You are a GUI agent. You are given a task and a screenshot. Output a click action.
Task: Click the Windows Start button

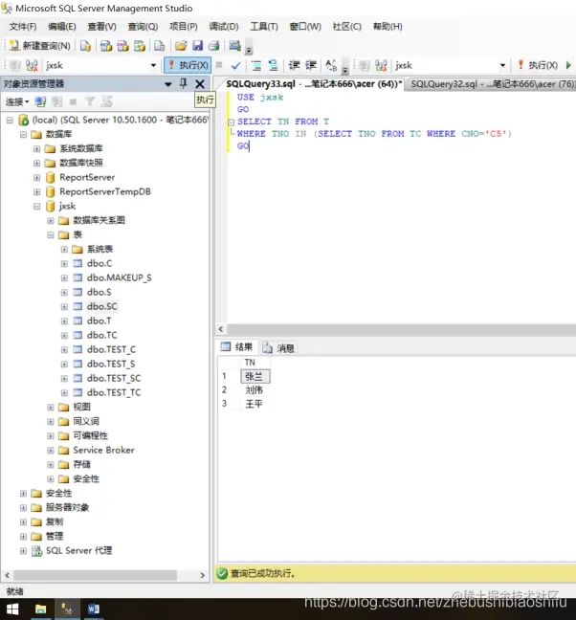click(12, 609)
